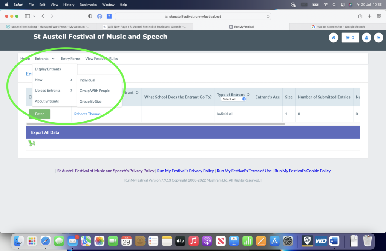
Task: Select Display Entrants from the menu
Action: click(48, 69)
